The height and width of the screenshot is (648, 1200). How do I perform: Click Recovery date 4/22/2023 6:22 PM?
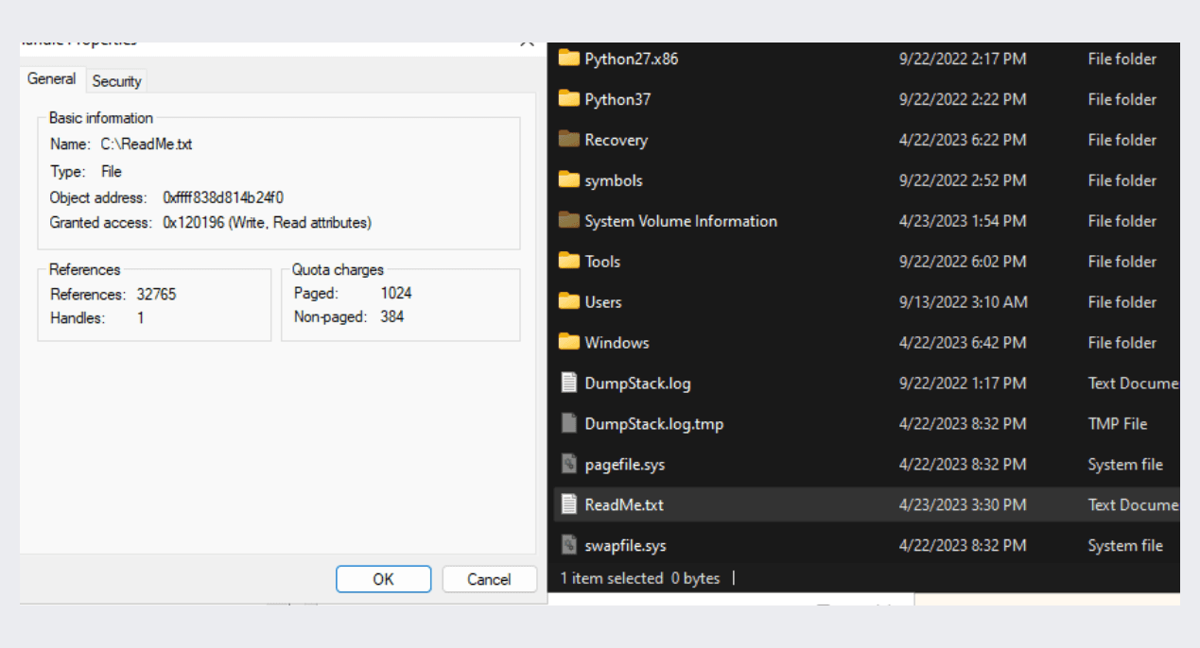(963, 140)
